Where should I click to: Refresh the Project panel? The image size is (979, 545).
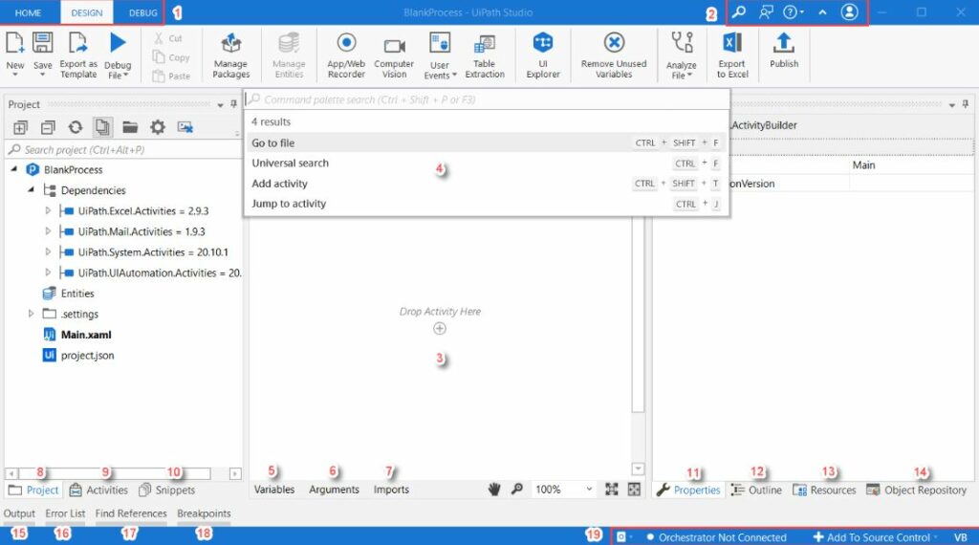(76, 127)
